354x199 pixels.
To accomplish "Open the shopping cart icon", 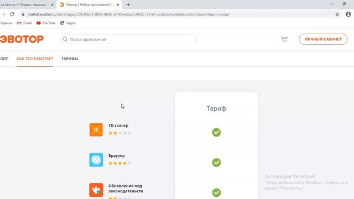I will [x=284, y=39].
